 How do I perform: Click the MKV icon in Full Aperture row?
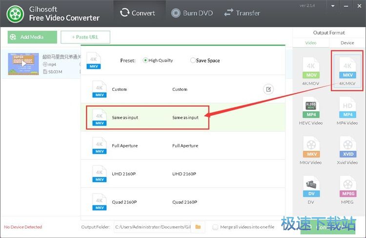click(100, 146)
